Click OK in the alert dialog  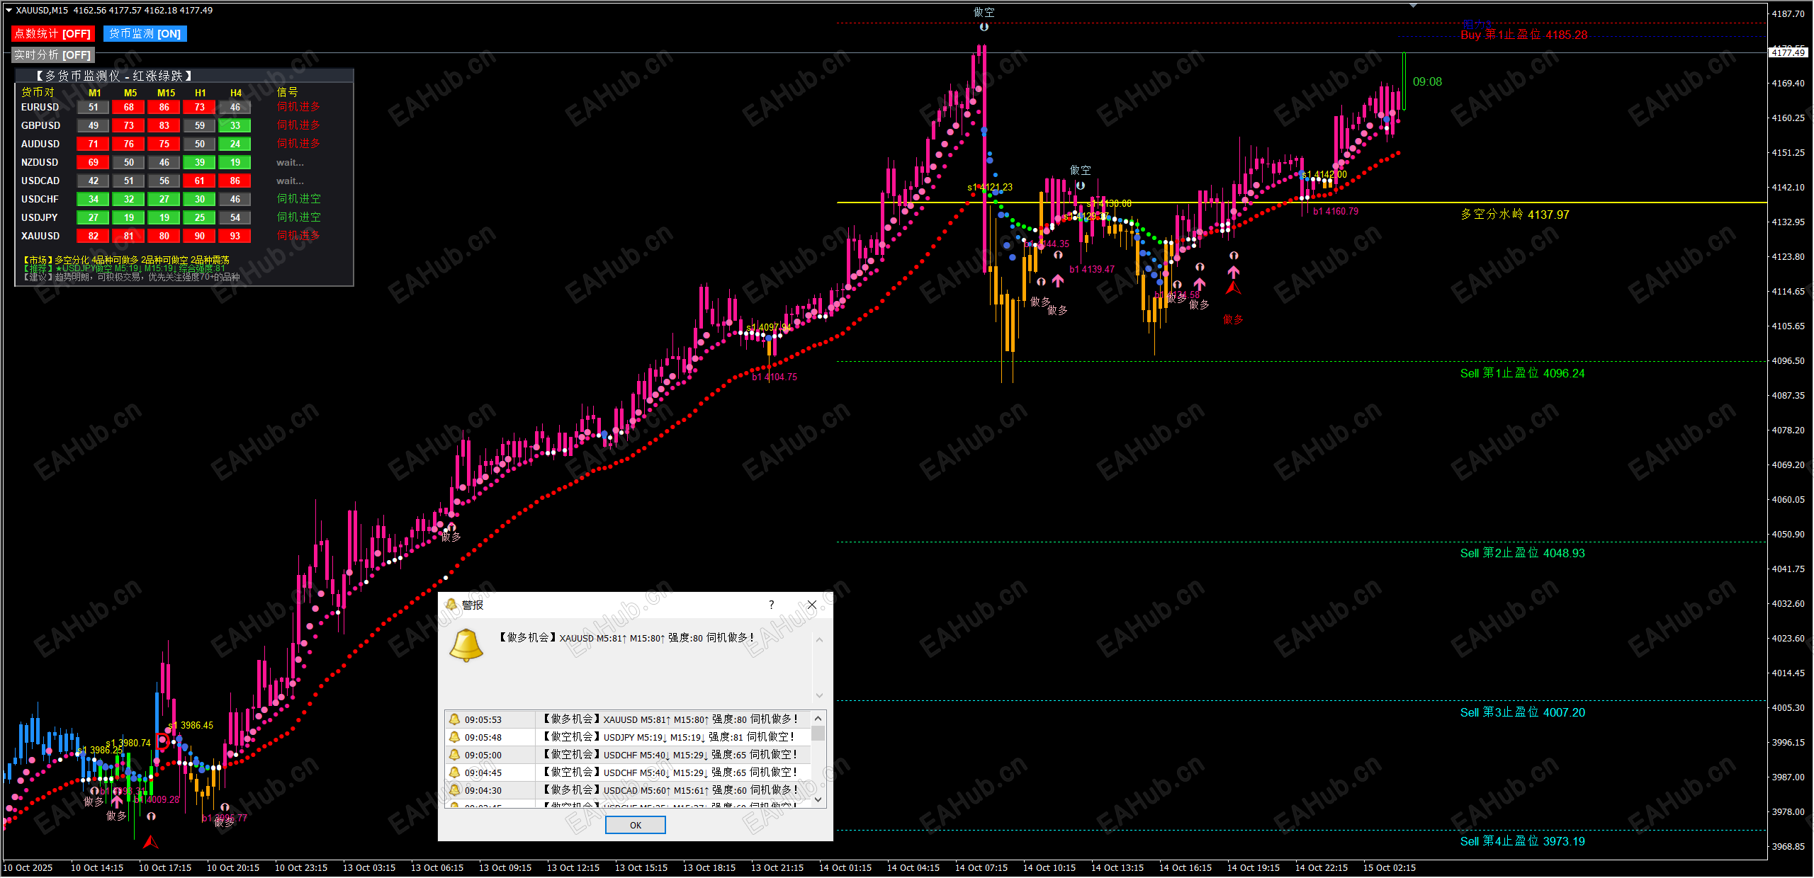click(635, 825)
